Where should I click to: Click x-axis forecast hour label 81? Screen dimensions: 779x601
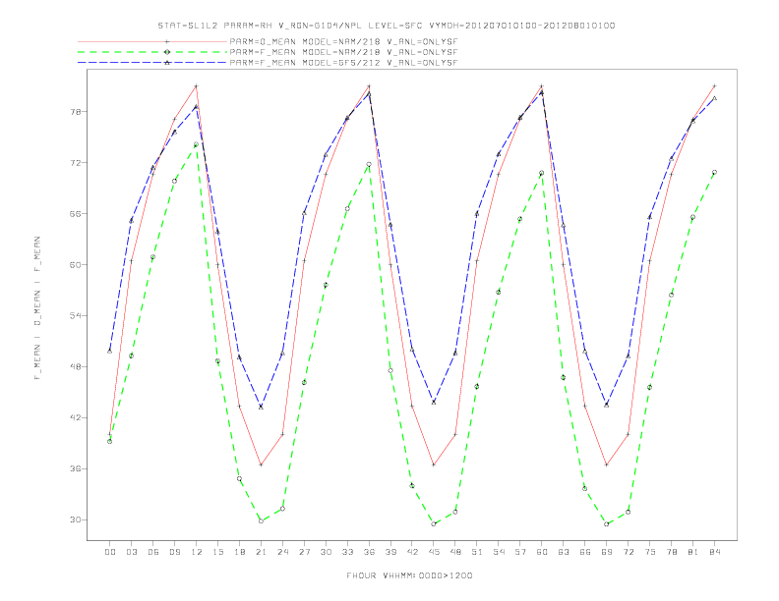693,552
